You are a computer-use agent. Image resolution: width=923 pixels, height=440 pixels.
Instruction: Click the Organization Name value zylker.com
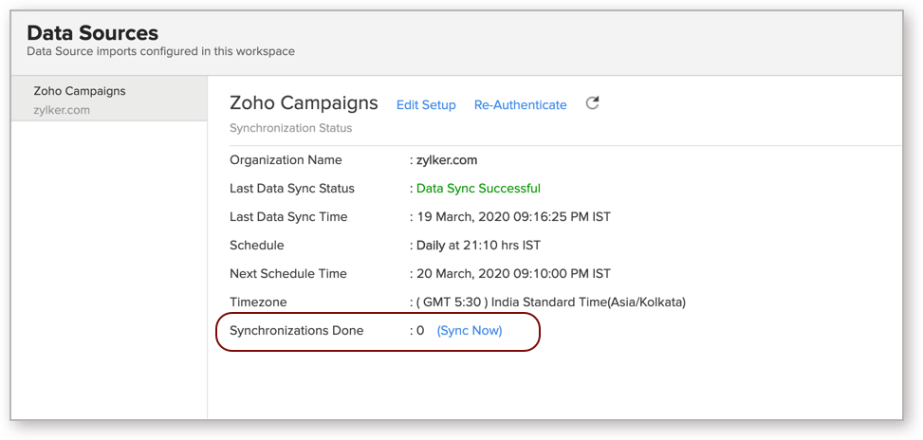pyautogui.click(x=446, y=160)
